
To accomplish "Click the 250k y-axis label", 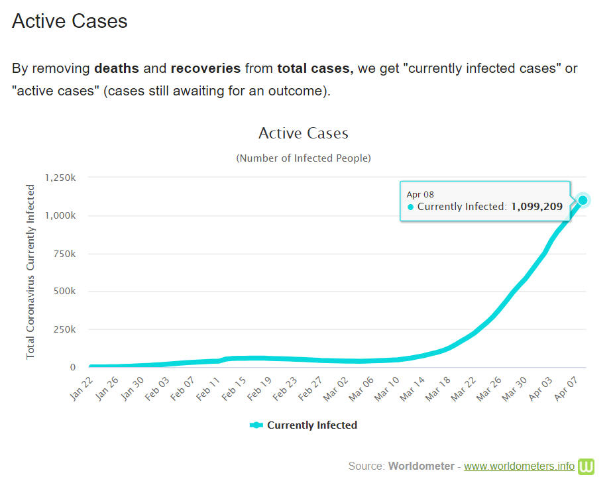I will [x=64, y=329].
